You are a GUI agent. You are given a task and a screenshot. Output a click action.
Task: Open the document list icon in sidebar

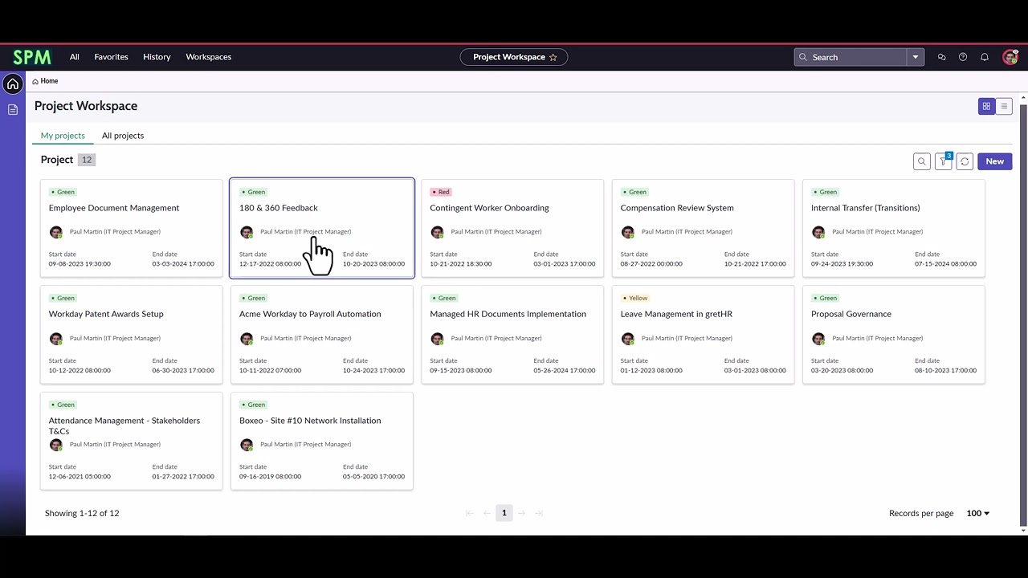13,109
